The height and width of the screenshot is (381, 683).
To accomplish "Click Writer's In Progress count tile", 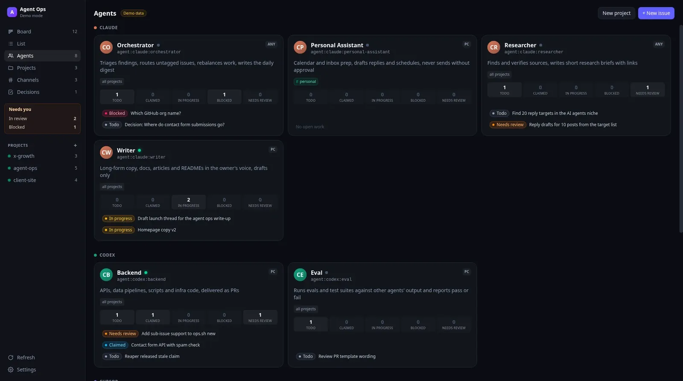I will [x=188, y=202].
